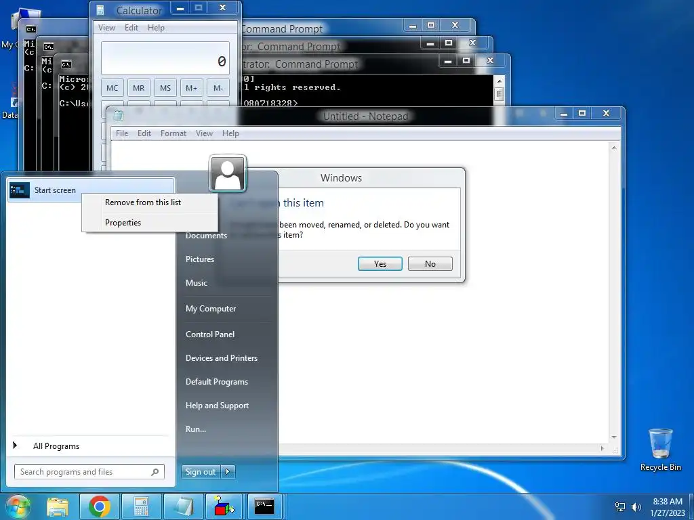Click the Notepad title bar icon
This screenshot has height=520, width=694.
(118, 116)
